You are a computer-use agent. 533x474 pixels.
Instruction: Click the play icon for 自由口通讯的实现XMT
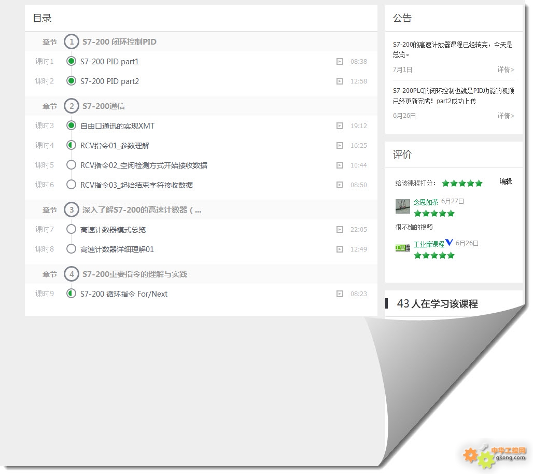340,126
